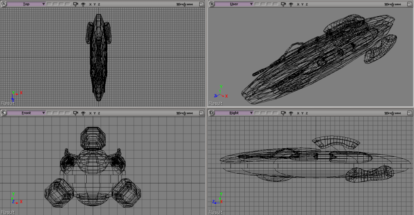This screenshot has height=215, width=414.
Task: Click last memo camera slot in Front viewport
Action: pos(68,113)
